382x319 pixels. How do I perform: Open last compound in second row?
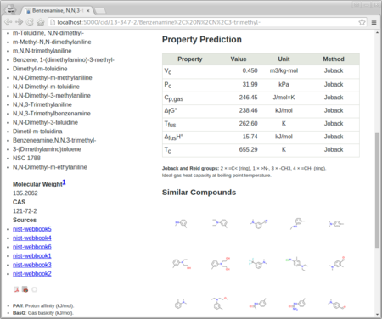tap(337, 263)
